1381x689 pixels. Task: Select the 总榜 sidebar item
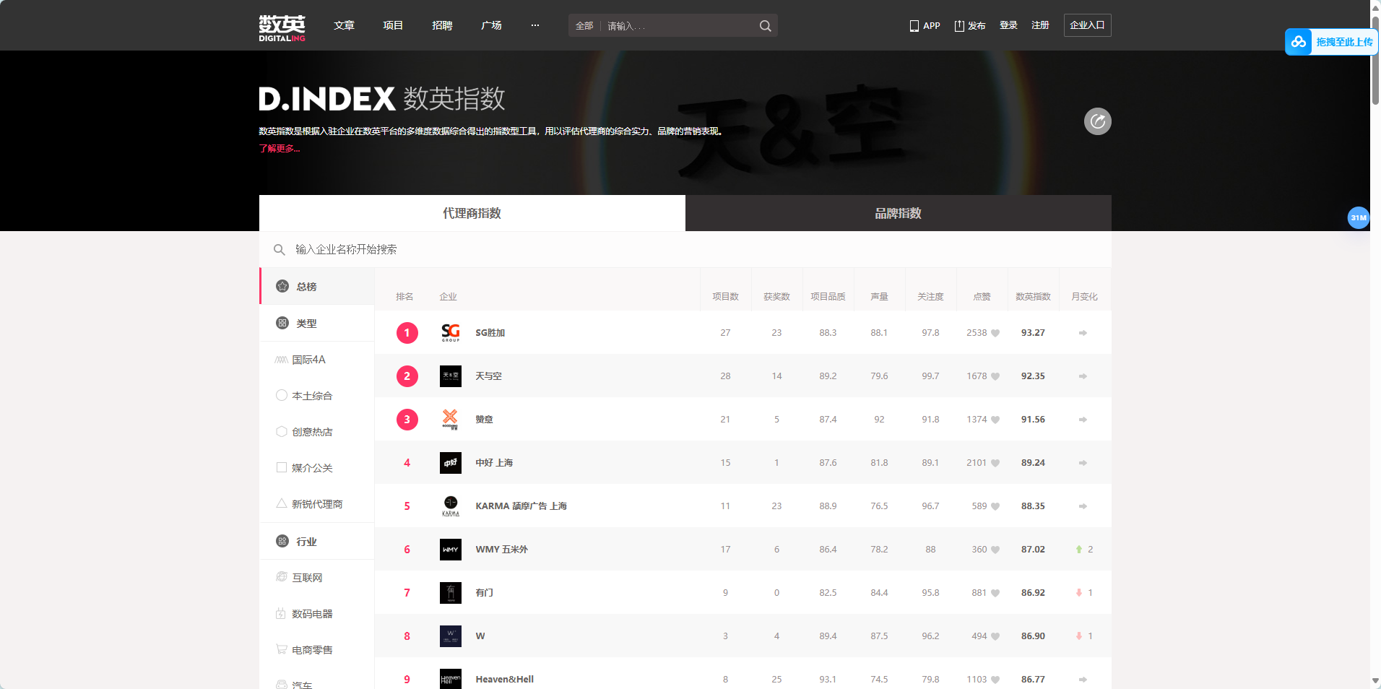click(317, 286)
